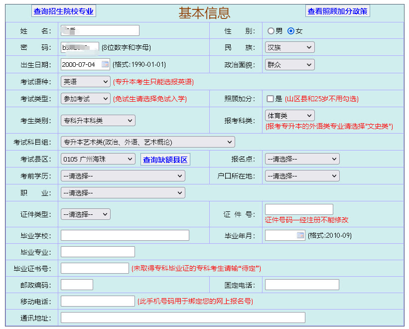The width and height of the screenshot is (409, 329).
Task: Expand the 民族 dropdown showing 汉族
Action: click(289, 47)
